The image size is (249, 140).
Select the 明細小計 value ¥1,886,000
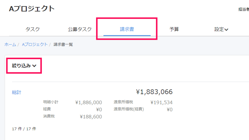click(x=89, y=102)
